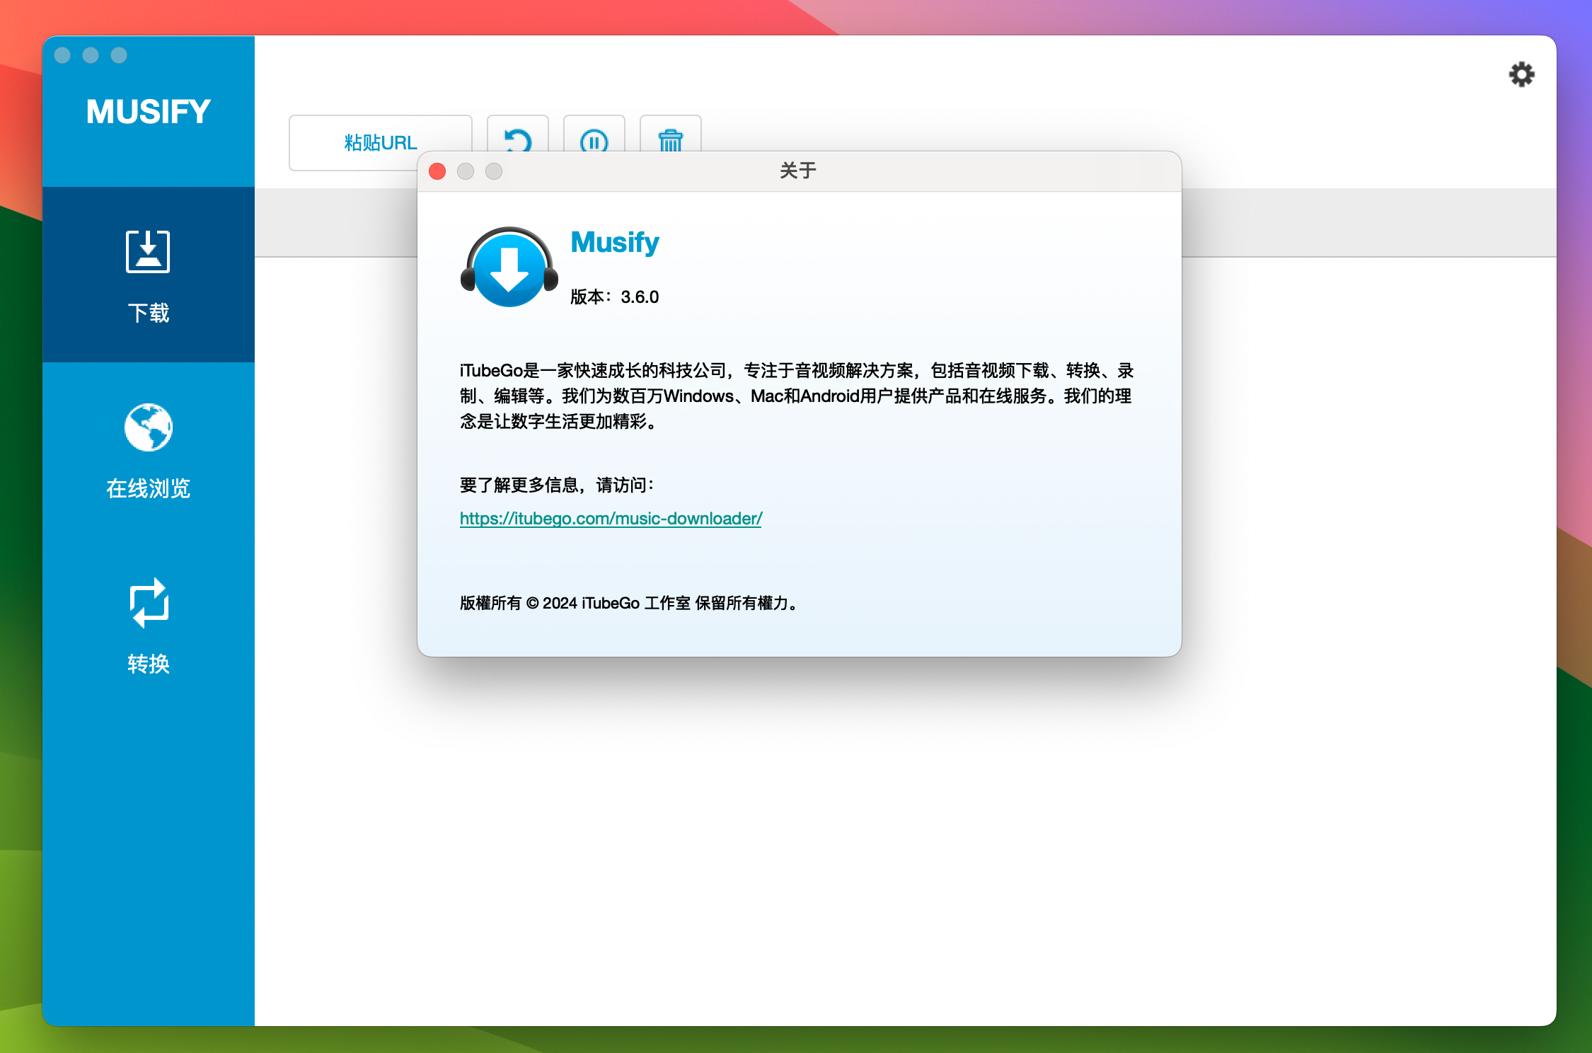Screen dimensions: 1592x1053
Task: Select the 下载 sidebar tab
Action: (149, 275)
